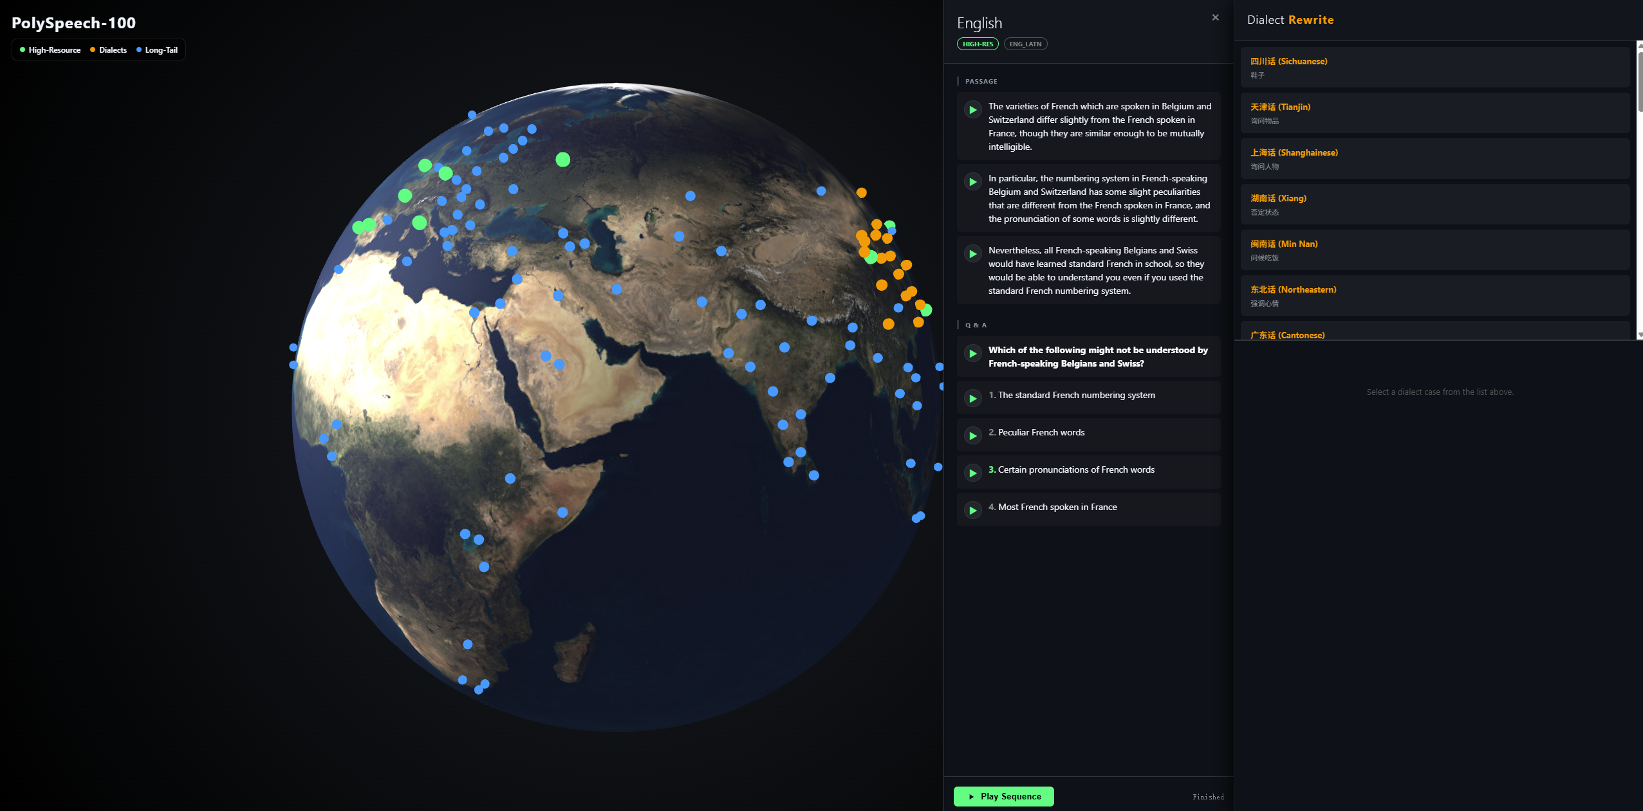Click the blue marker over Madagascar-side East Africa coast
This screenshot has width=1643, height=811.
click(x=562, y=513)
